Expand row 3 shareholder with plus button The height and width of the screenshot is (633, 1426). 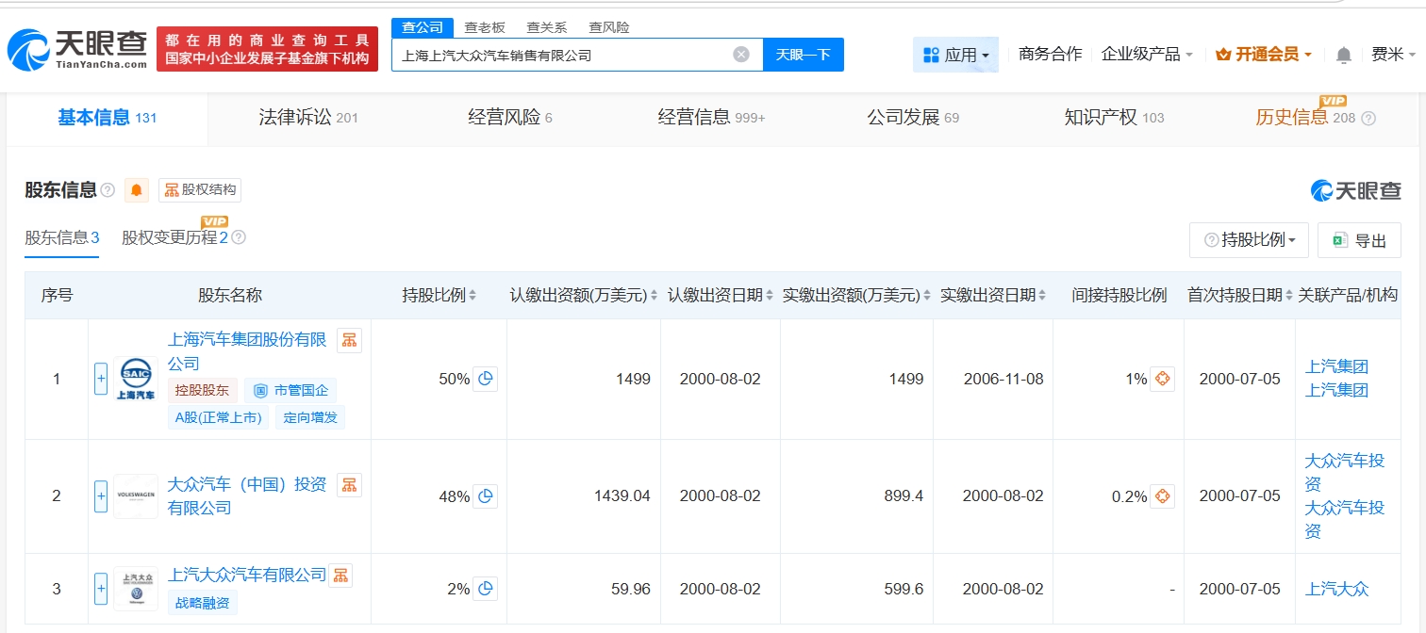click(101, 589)
